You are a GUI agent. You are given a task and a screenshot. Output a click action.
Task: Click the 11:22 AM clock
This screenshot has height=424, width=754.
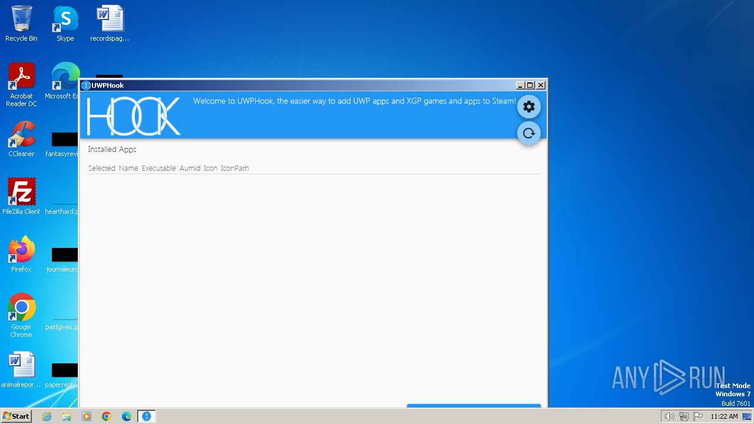pos(724,416)
